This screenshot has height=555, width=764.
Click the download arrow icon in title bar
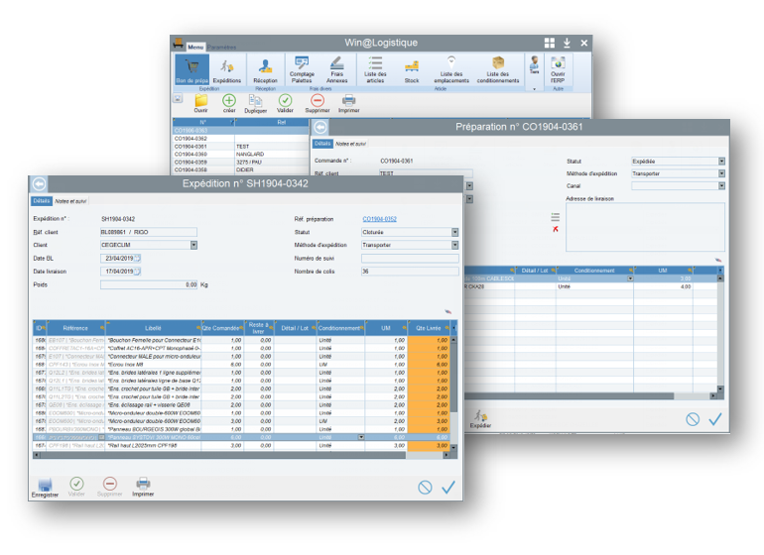(x=568, y=43)
